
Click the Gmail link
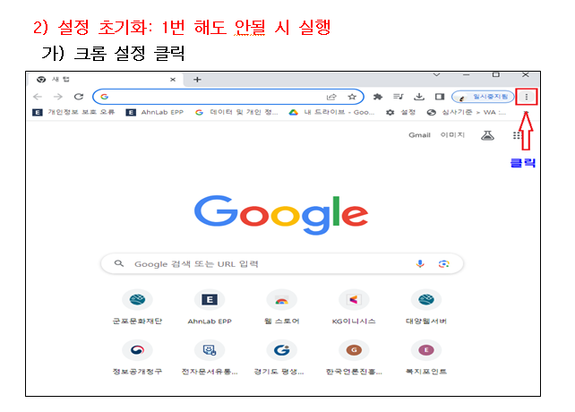[x=419, y=135]
